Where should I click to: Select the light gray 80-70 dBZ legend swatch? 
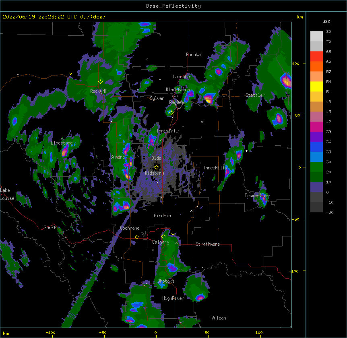316,37
